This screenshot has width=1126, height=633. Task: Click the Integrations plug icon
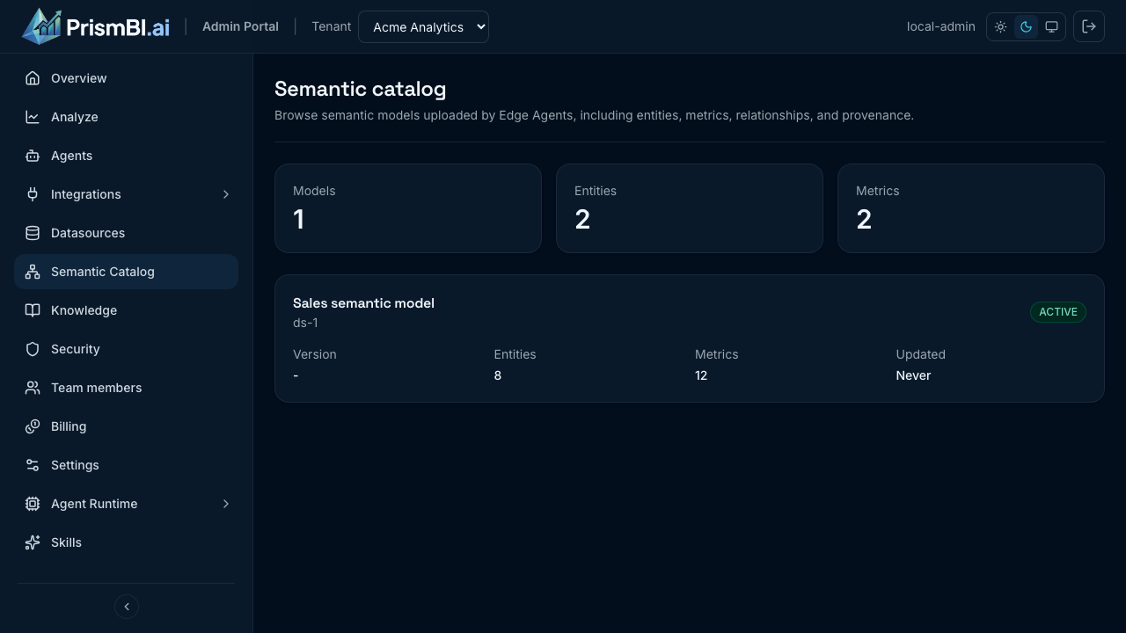pyautogui.click(x=33, y=194)
